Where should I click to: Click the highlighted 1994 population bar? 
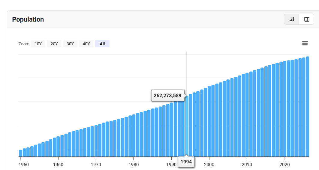[187, 126]
